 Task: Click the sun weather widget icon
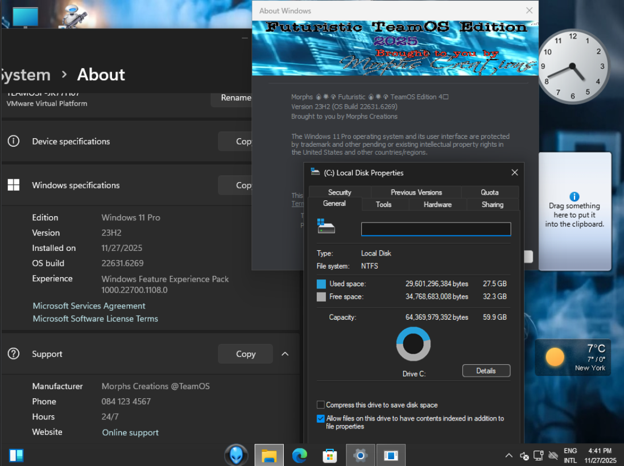(555, 357)
